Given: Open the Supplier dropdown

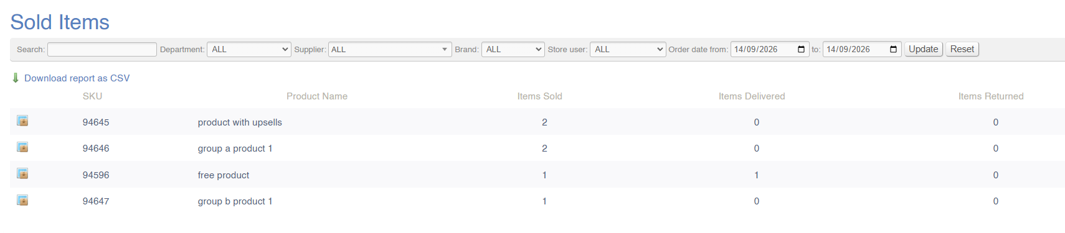Looking at the screenshot, I should pos(390,49).
